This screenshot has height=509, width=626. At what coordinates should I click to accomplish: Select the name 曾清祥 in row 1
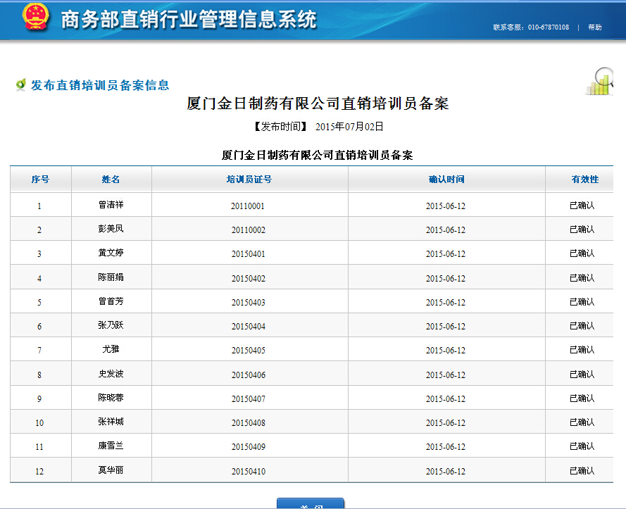pyautogui.click(x=111, y=205)
